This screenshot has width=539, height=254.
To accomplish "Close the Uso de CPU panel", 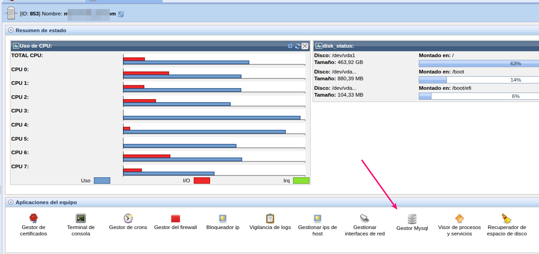I will click(x=305, y=46).
